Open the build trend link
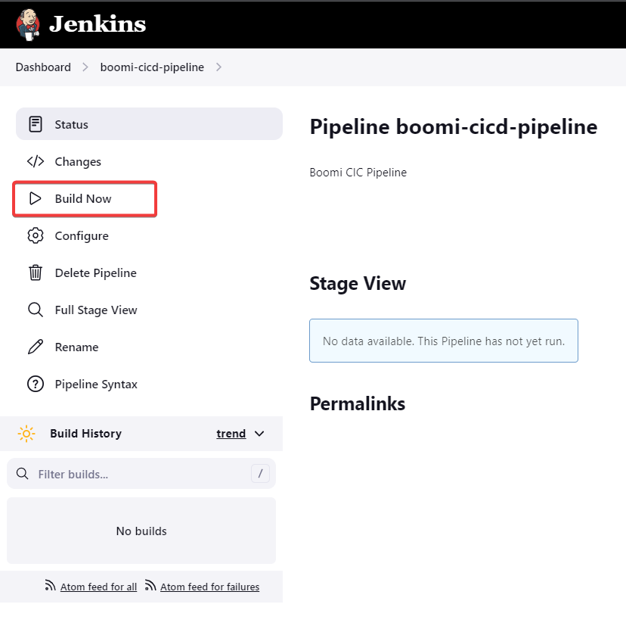 click(231, 434)
